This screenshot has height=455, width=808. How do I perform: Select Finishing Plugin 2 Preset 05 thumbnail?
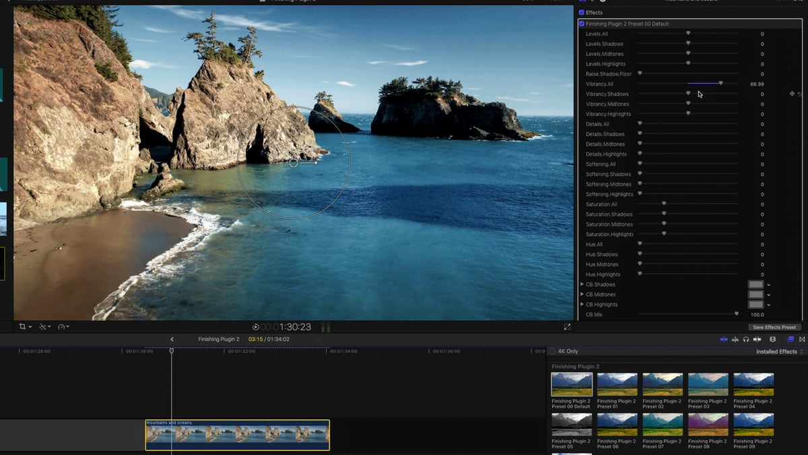point(572,425)
